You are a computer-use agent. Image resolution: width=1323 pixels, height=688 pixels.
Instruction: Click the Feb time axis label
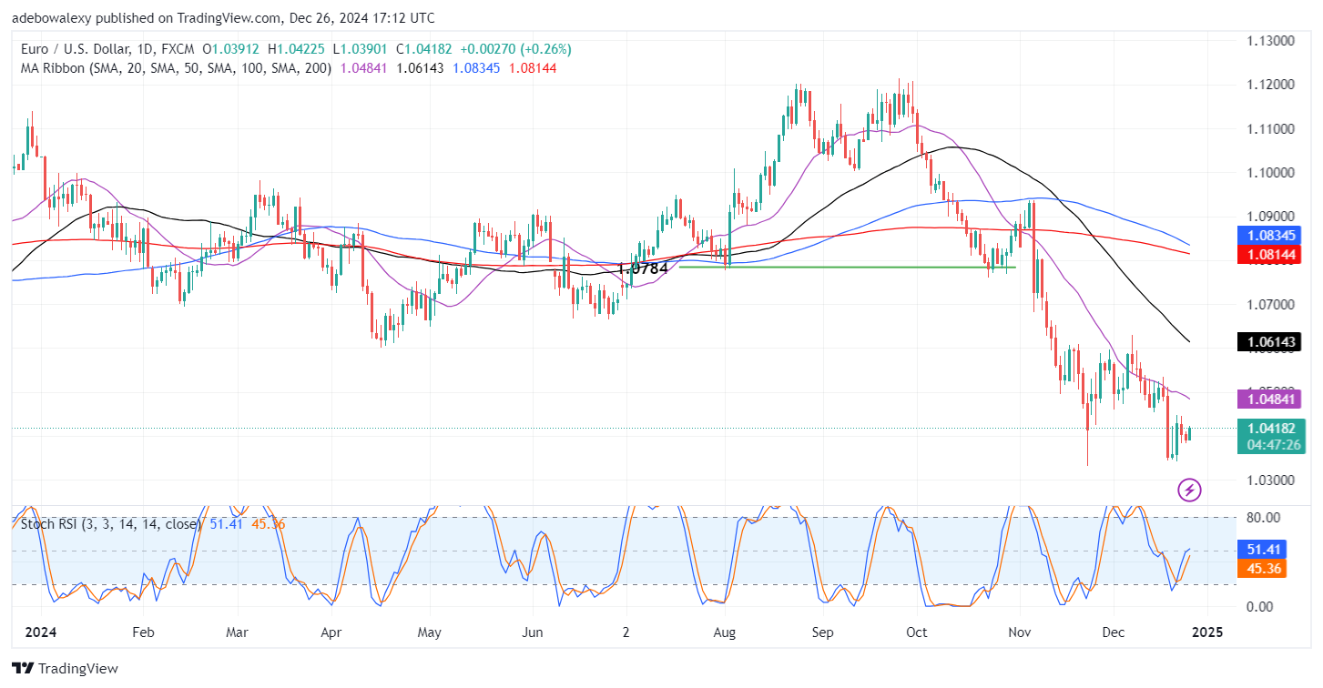[x=141, y=632]
